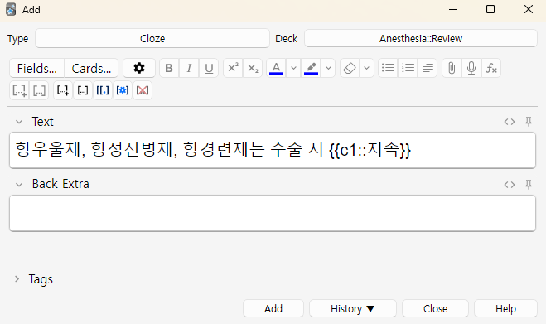Close the Add window with X
This screenshot has width=546, height=324.
coord(529,9)
